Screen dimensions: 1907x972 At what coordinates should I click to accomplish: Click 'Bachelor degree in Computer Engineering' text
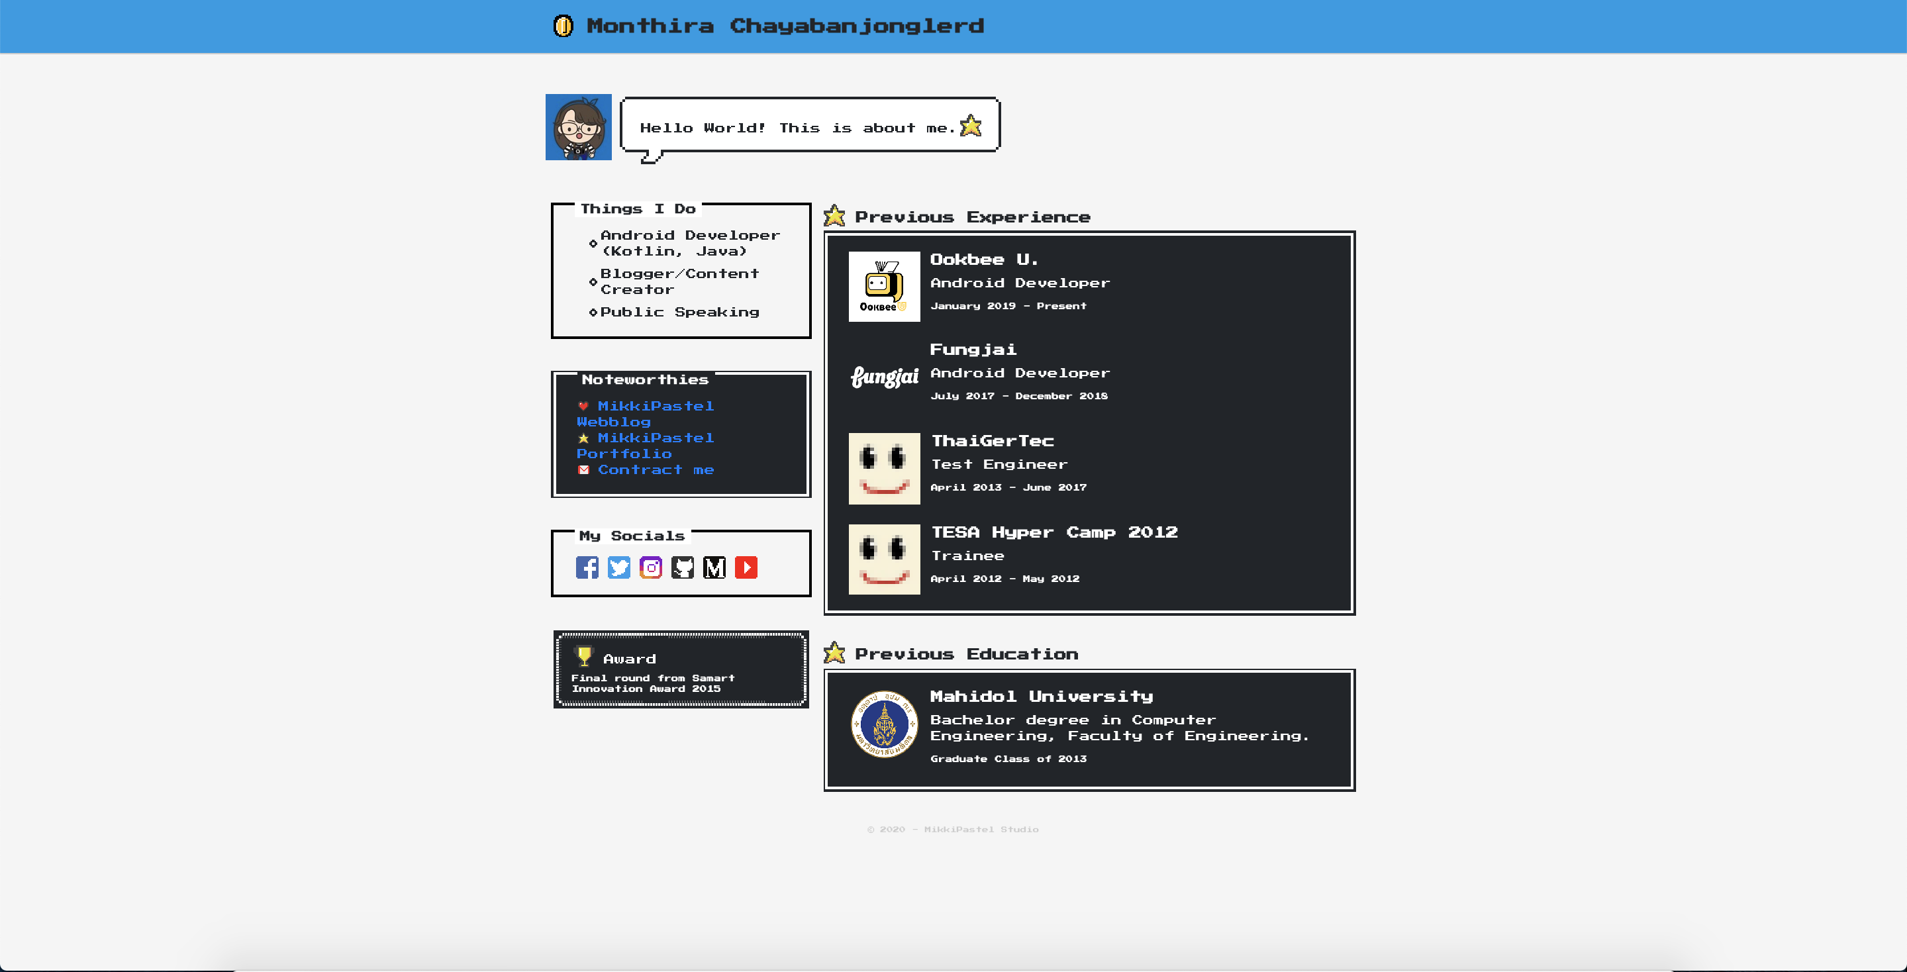(1119, 728)
